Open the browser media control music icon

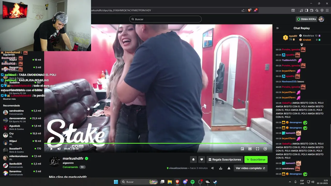click(x=301, y=10)
